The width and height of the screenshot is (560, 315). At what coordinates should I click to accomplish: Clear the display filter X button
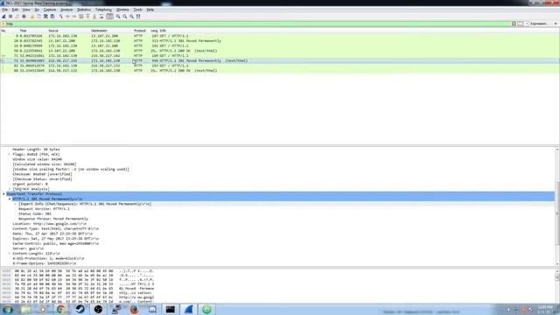pyautogui.click(x=514, y=24)
